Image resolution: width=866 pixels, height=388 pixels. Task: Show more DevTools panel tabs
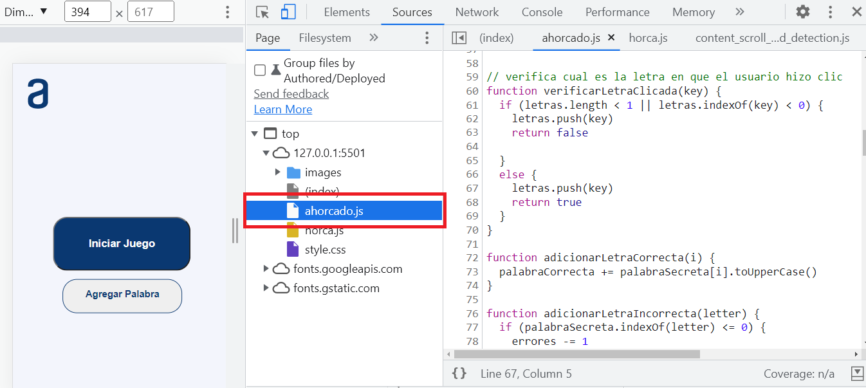740,12
